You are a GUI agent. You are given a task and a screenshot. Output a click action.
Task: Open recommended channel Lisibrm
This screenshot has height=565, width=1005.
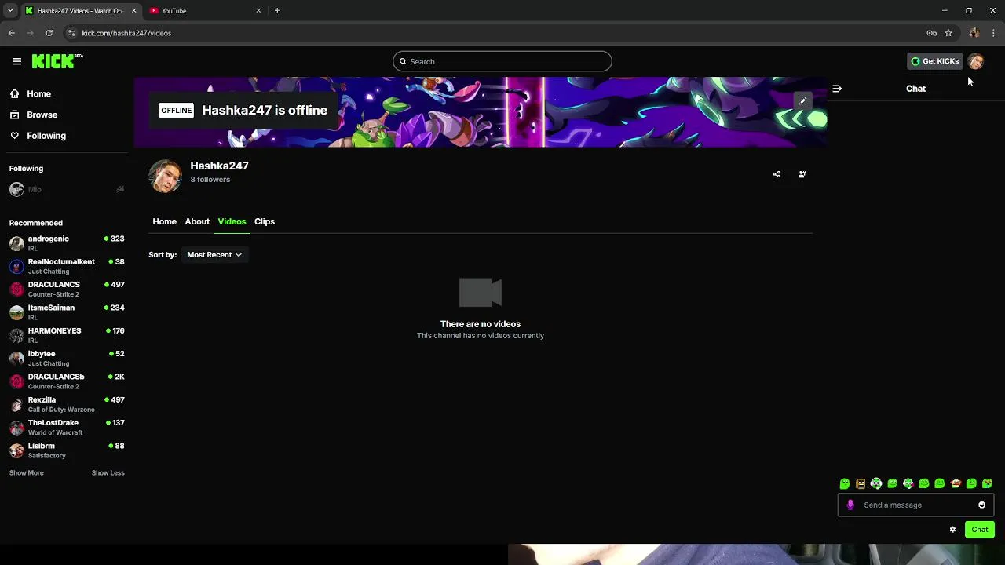pyautogui.click(x=67, y=450)
